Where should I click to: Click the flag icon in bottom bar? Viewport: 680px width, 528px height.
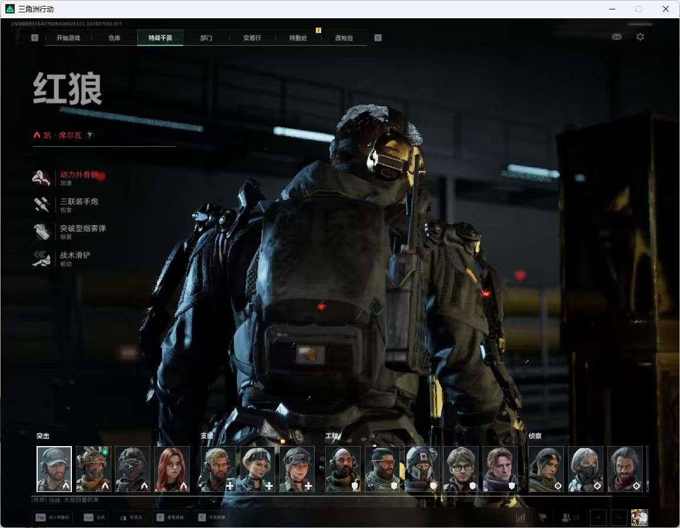click(x=543, y=517)
